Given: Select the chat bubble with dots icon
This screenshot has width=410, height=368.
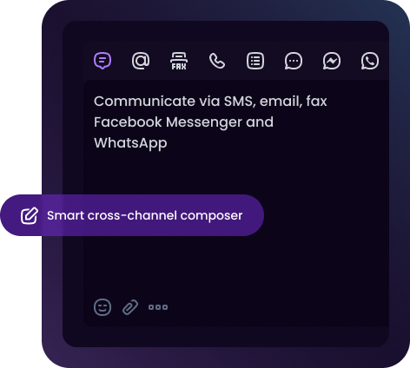Looking at the screenshot, I should [294, 61].
